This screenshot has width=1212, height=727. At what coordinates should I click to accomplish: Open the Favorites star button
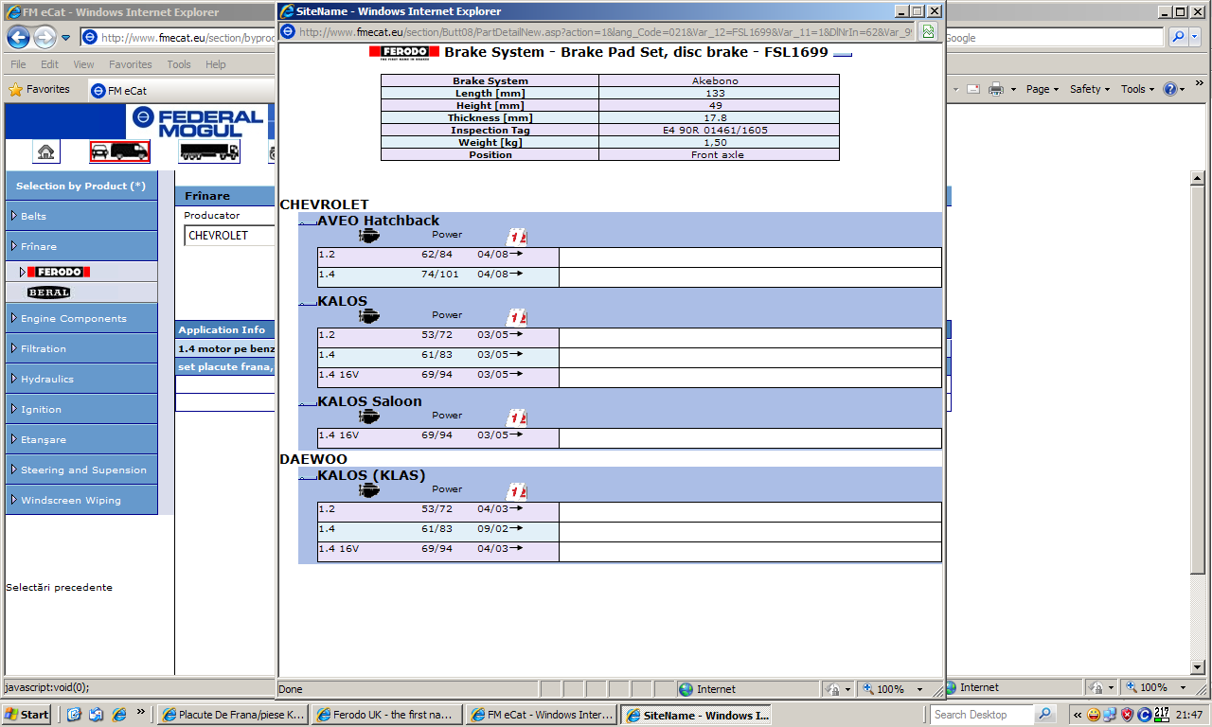coord(39,89)
